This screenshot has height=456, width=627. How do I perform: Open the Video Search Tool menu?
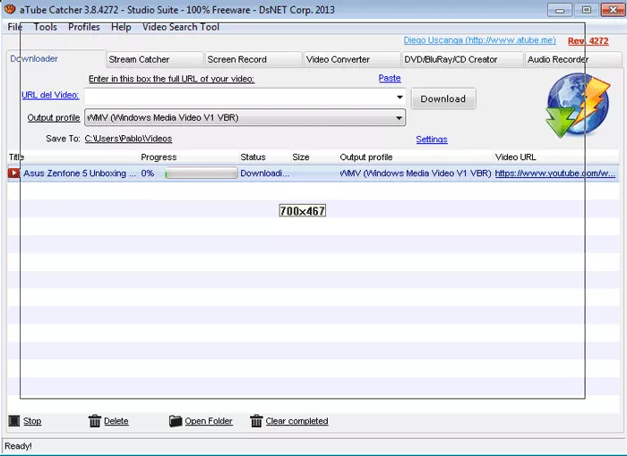tap(181, 27)
